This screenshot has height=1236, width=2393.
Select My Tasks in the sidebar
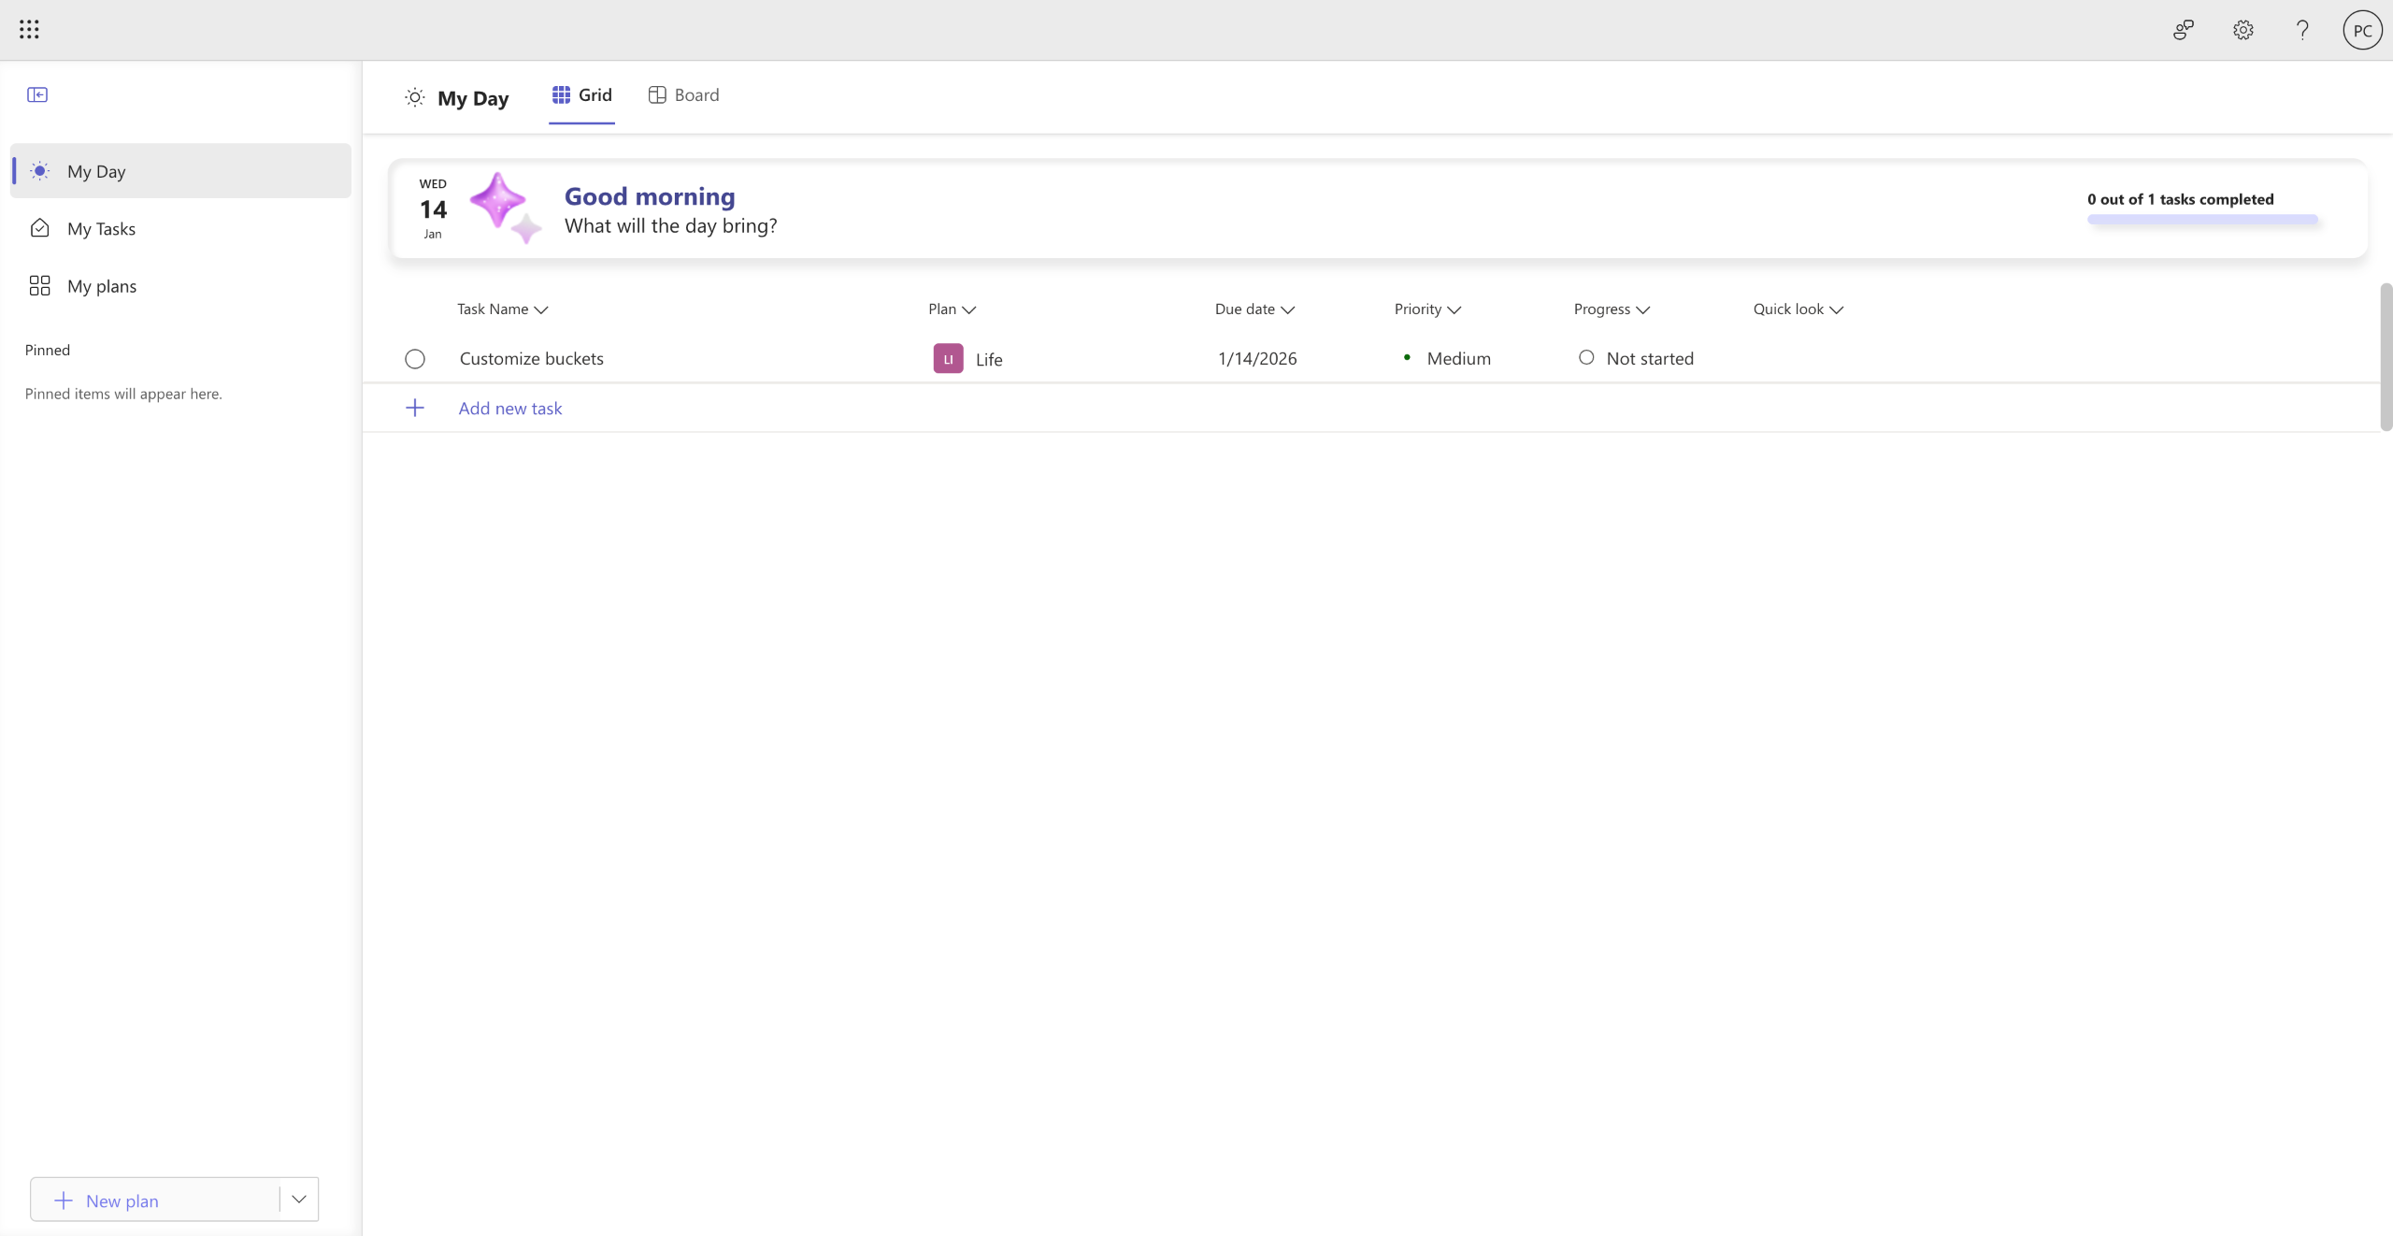pyautogui.click(x=101, y=229)
